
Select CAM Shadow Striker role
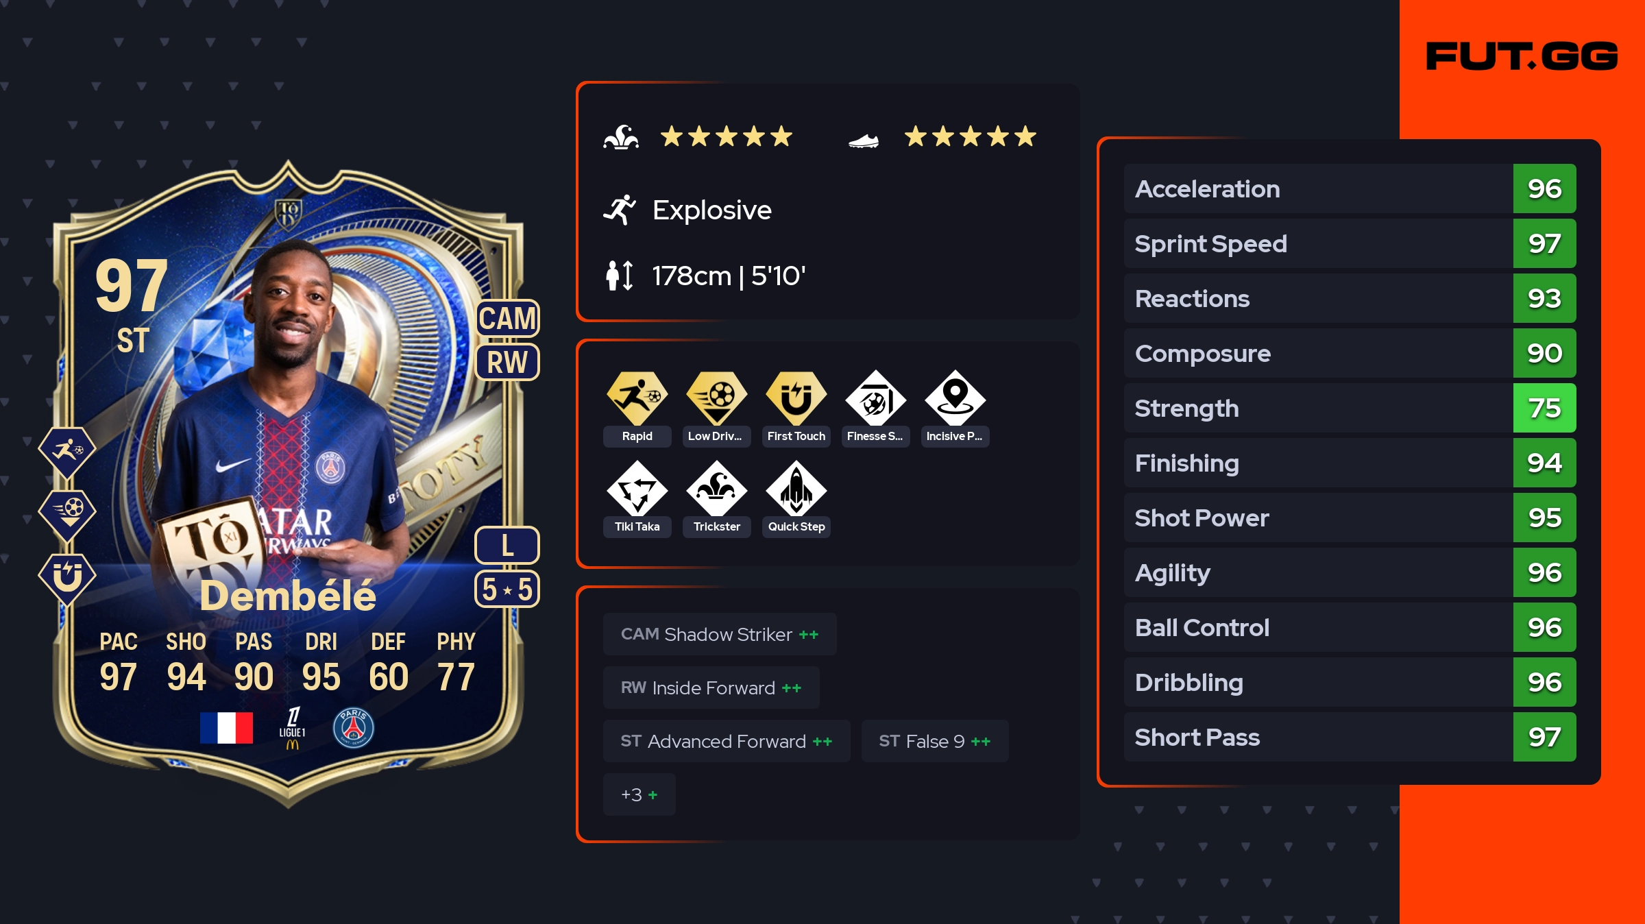coord(720,634)
